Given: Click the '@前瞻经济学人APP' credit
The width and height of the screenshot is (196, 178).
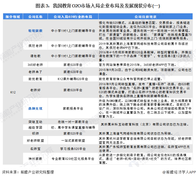Looking at the screenshot, I should pos(179,172).
